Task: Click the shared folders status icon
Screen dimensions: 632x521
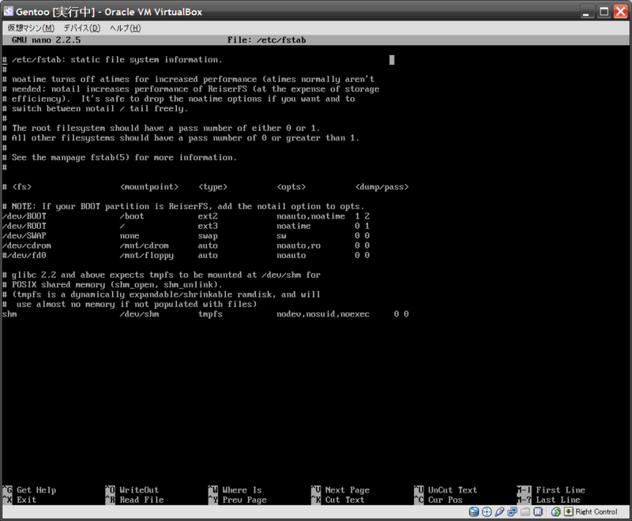Action: tap(525, 512)
